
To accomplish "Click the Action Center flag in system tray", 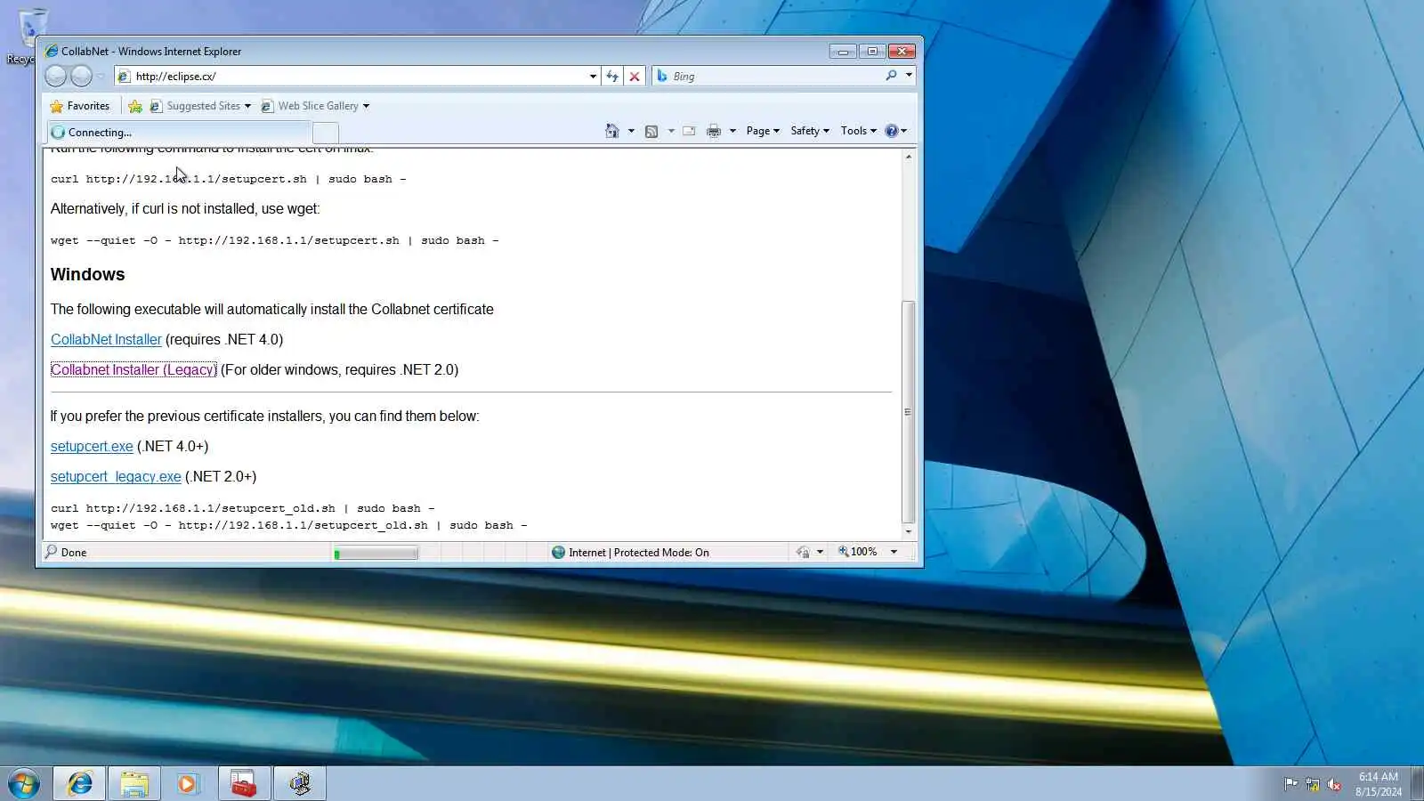I will (x=1290, y=784).
